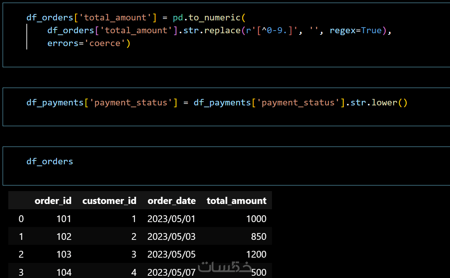Click the str.replace call in the second line
The width and height of the screenshot is (450, 278).
pos(212,31)
